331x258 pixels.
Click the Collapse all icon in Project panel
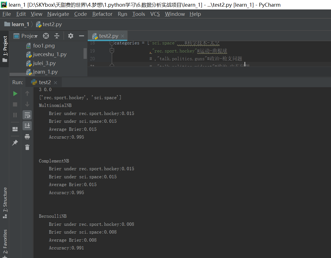tap(57, 36)
